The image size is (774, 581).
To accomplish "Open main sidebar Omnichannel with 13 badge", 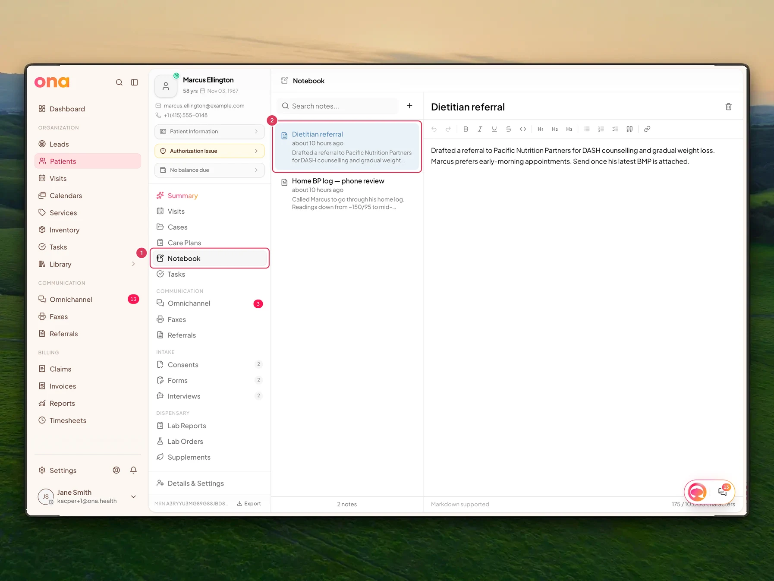I will click(x=88, y=300).
